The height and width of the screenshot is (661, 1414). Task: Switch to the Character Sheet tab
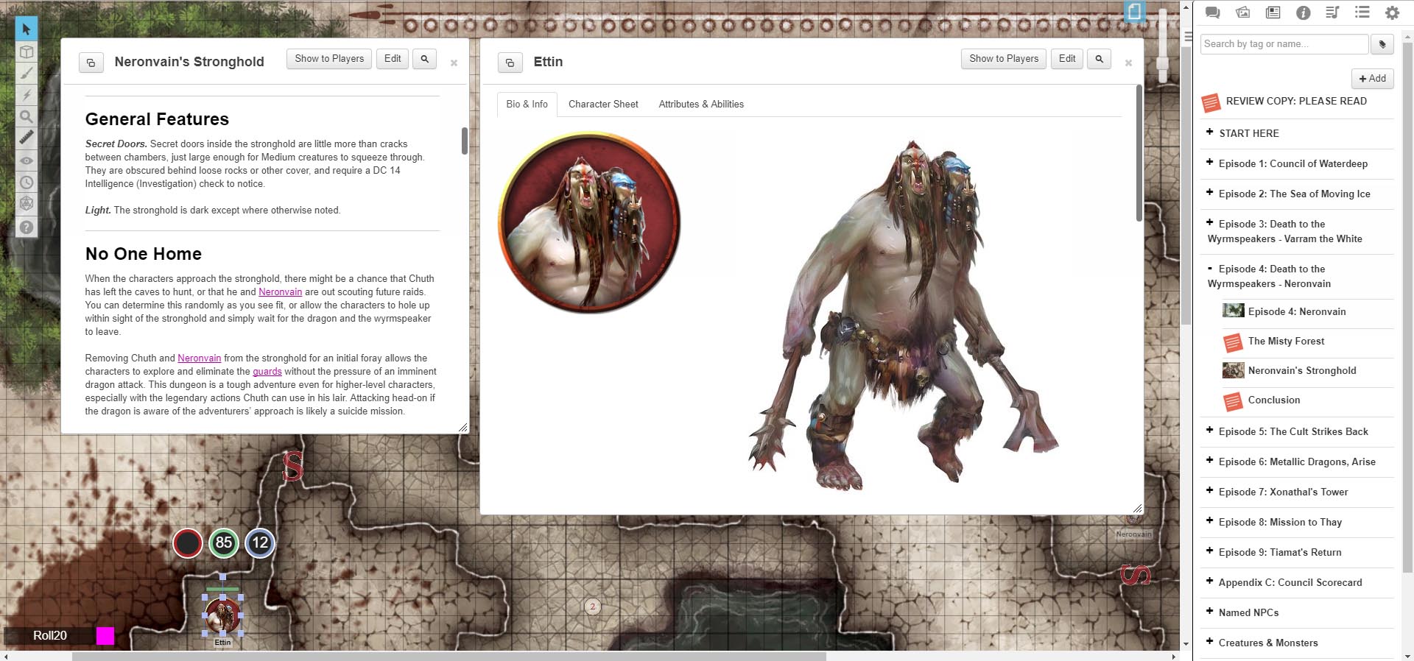pos(602,105)
